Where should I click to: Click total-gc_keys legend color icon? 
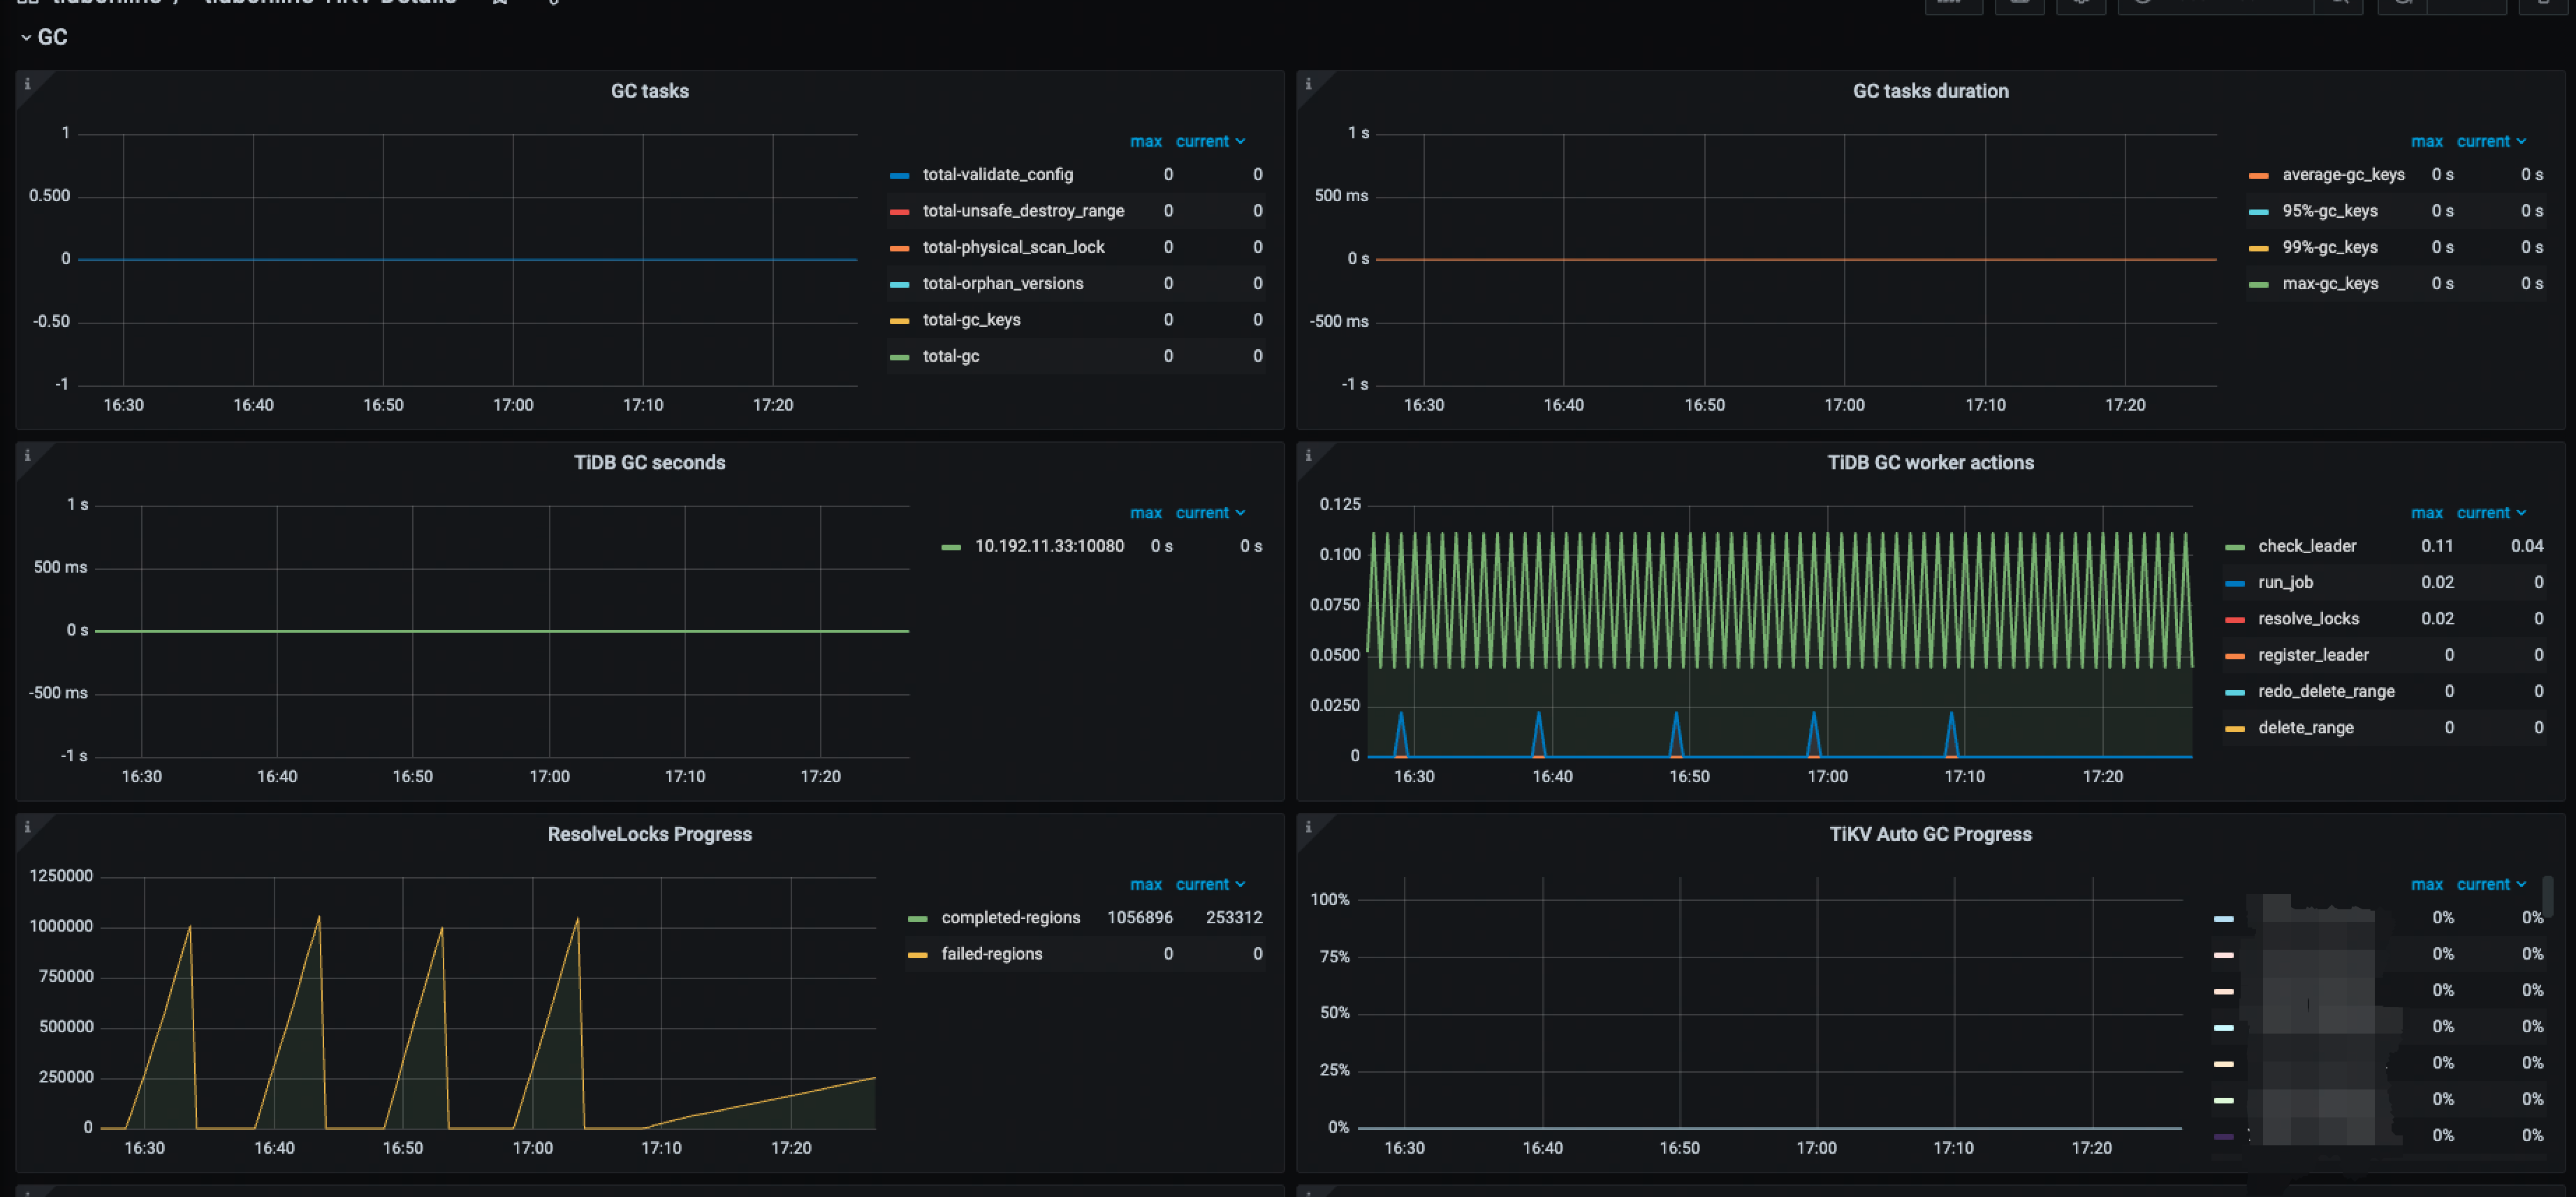pyautogui.click(x=899, y=321)
